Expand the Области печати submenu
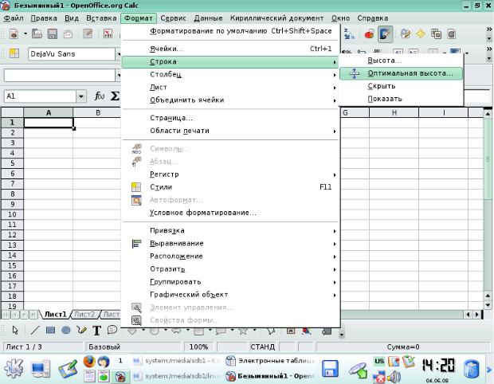The height and width of the screenshot is (384, 494). pyautogui.click(x=230, y=131)
